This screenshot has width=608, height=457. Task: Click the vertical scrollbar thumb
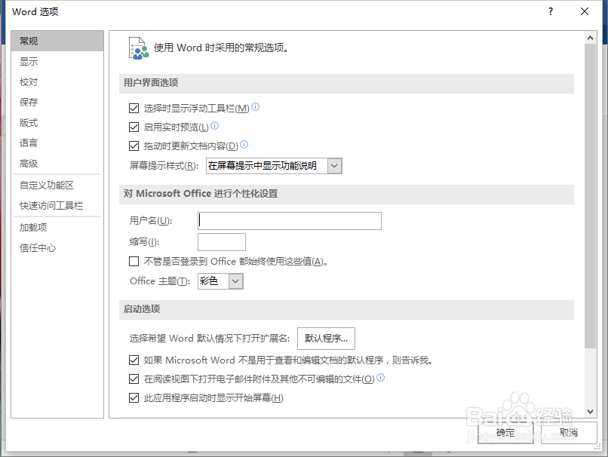(x=590, y=196)
